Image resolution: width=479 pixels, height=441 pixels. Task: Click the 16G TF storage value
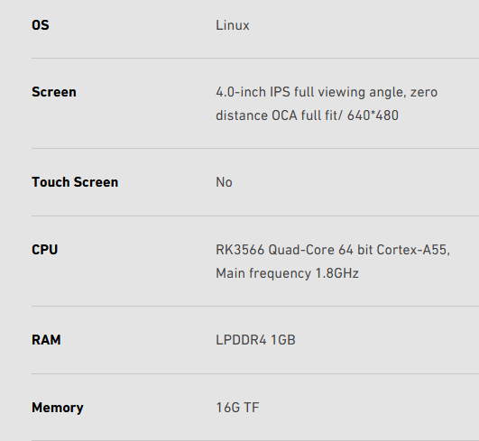237,408
